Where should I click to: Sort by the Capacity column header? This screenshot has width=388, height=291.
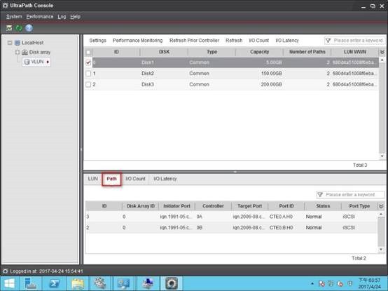(x=259, y=52)
